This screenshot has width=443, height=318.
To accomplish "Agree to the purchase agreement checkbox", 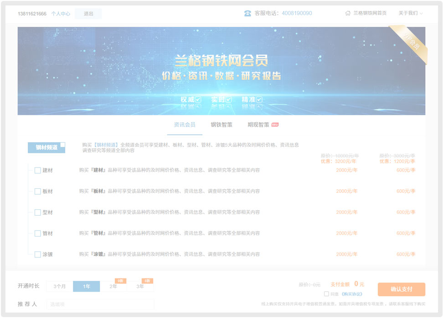I will click(x=326, y=294).
